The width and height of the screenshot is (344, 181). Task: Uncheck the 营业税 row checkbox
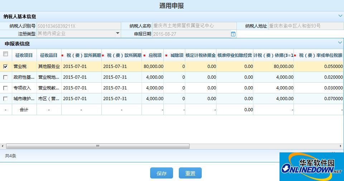5,67
